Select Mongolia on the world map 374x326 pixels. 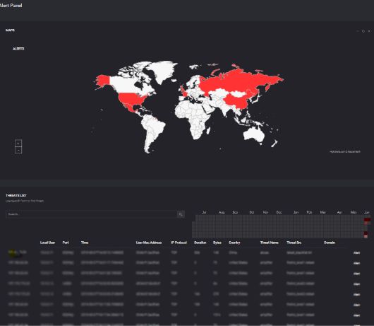[x=239, y=94]
